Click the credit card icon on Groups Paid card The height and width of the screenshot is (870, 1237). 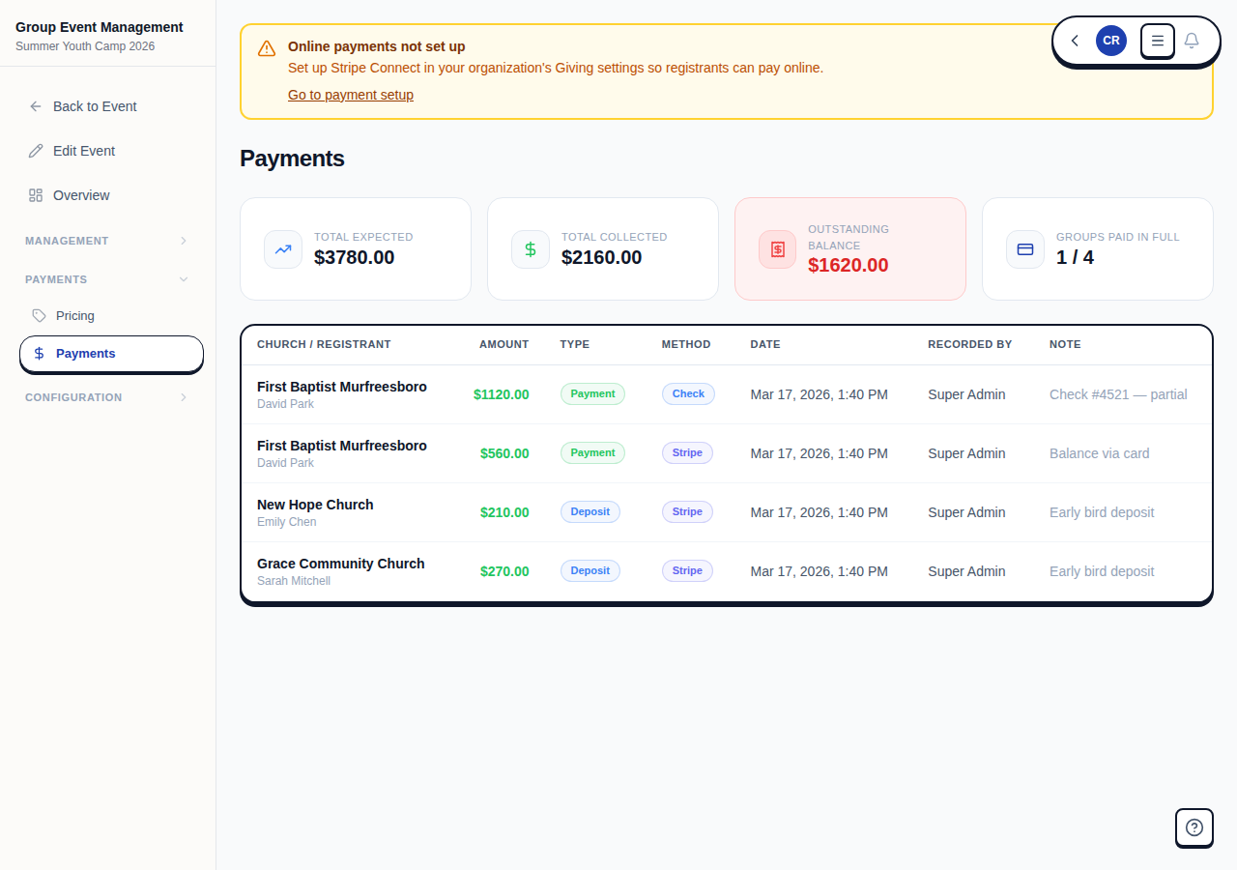tap(1024, 249)
